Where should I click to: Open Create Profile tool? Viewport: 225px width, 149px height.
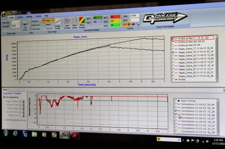pos(57,25)
